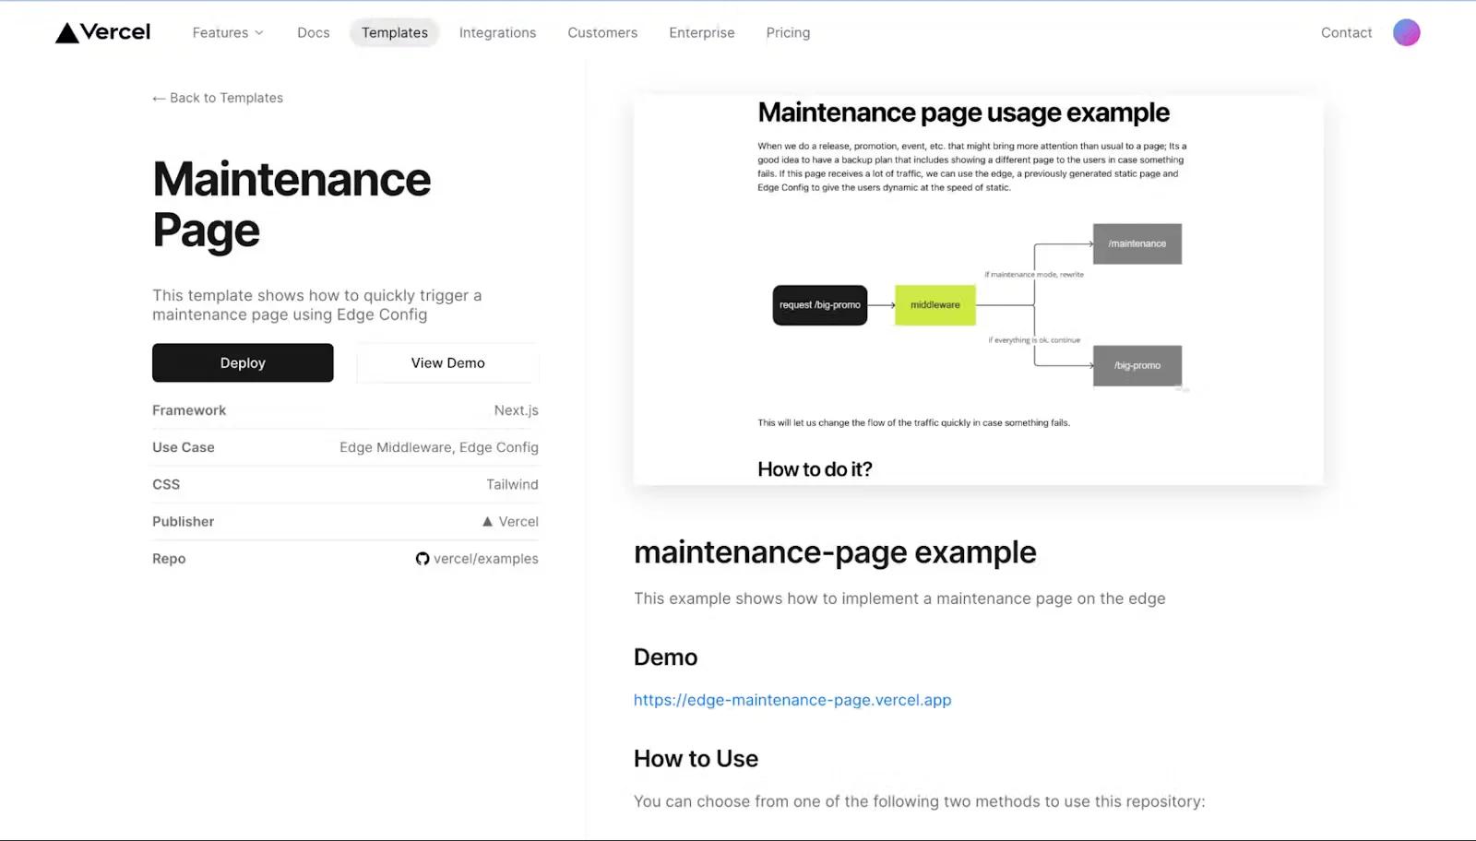Click the template preview screenshot
Viewport: 1476px width, 841px height.
coord(979,290)
